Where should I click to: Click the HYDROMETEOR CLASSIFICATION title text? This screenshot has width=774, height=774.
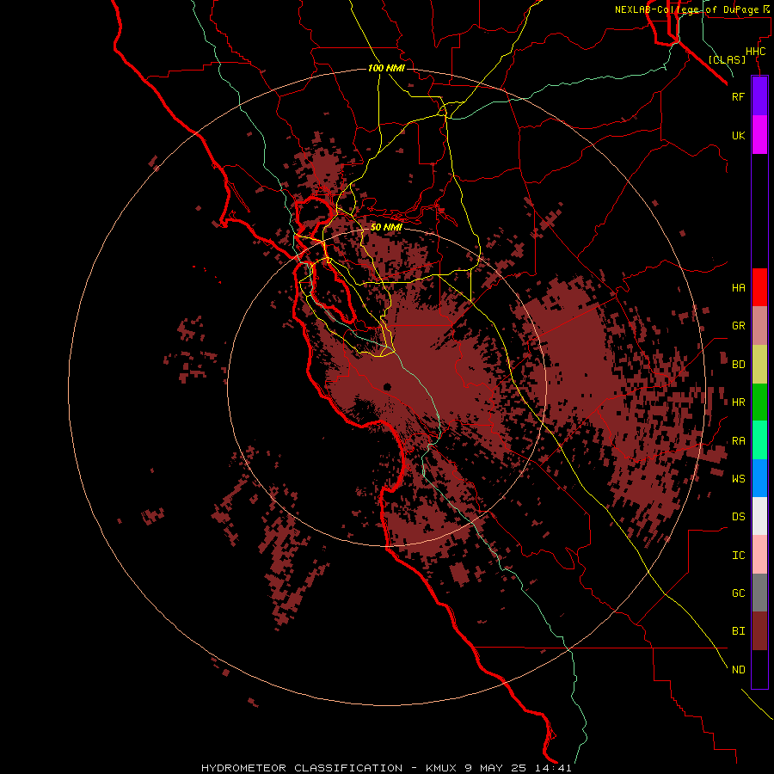coord(302,768)
